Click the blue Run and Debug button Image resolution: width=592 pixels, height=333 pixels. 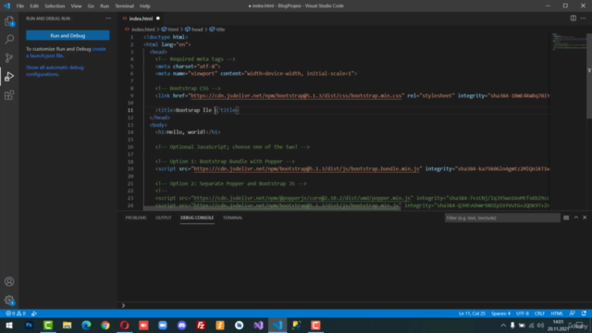click(68, 35)
